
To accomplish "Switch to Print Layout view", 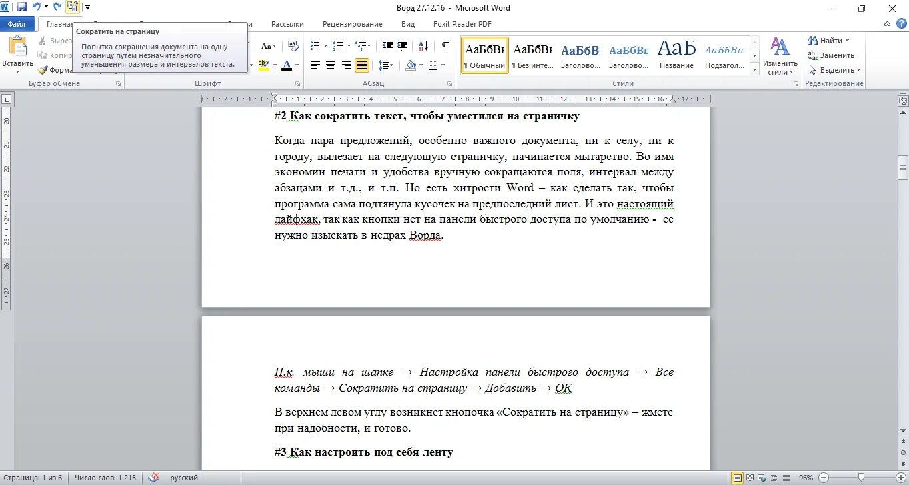I will tap(737, 478).
